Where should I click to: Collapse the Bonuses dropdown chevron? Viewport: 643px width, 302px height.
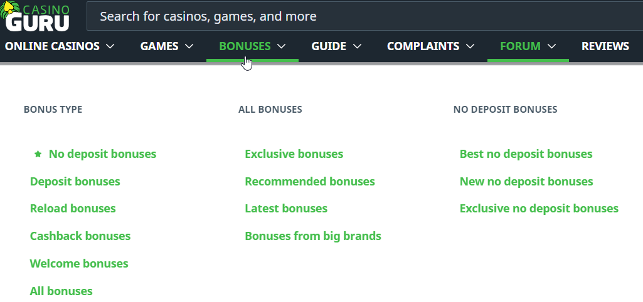pyautogui.click(x=282, y=46)
